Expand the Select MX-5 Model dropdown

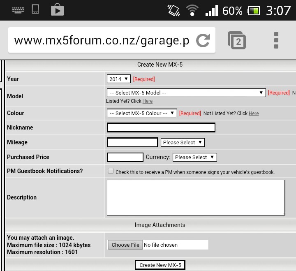point(186,93)
